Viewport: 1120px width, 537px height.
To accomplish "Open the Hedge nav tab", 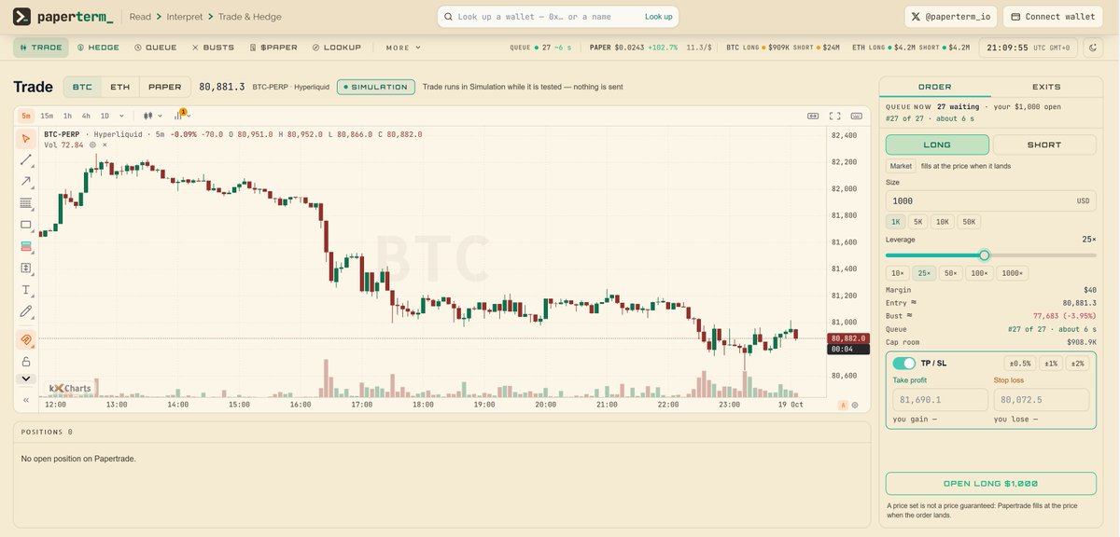I will (98, 47).
